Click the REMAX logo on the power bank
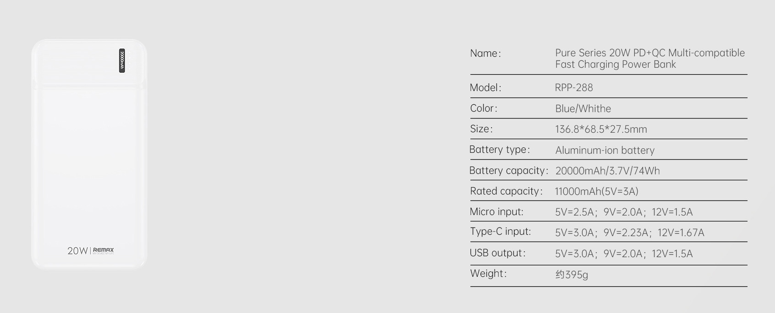Viewport: 775px width, 313px height. click(104, 250)
